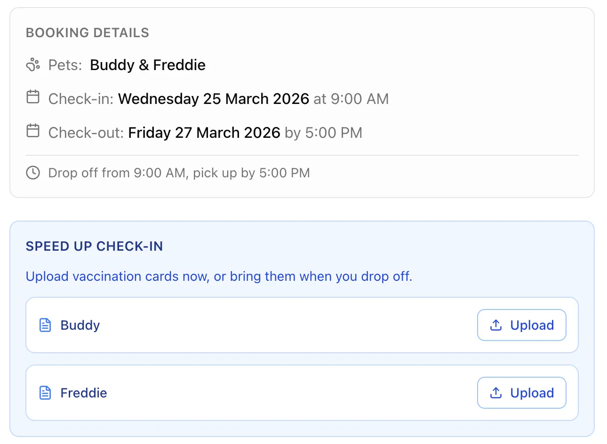The image size is (607, 444).
Task: Select the pet names Buddy & Freddie
Action: point(147,65)
